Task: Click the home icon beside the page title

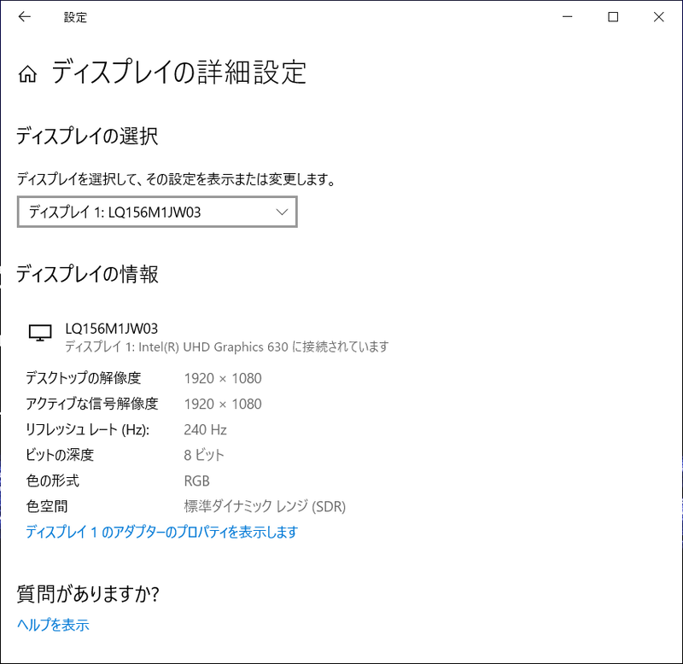Action: click(29, 74)
